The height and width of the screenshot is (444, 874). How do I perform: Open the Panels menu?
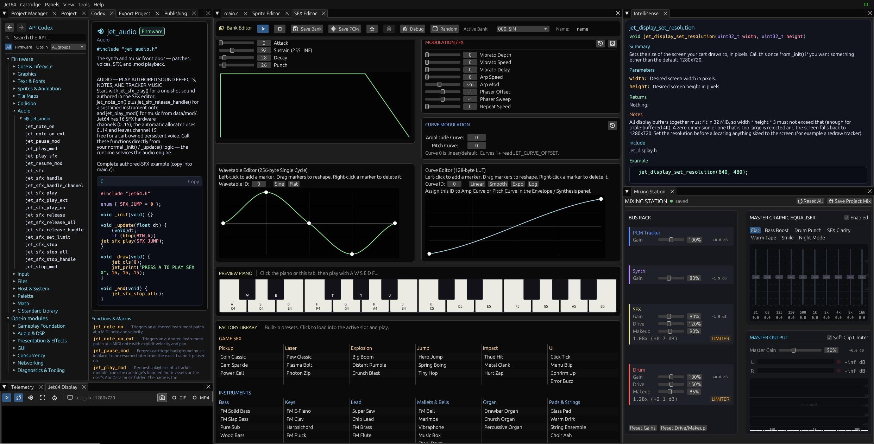click(52, 5)
